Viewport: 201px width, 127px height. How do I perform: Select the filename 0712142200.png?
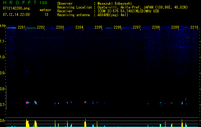[x=16, y=8]
